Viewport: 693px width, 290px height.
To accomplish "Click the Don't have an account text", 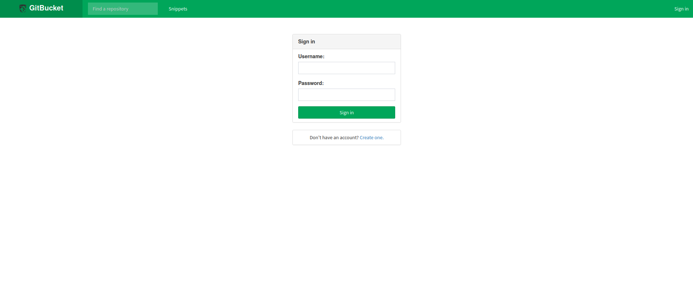I will [334, 137].
